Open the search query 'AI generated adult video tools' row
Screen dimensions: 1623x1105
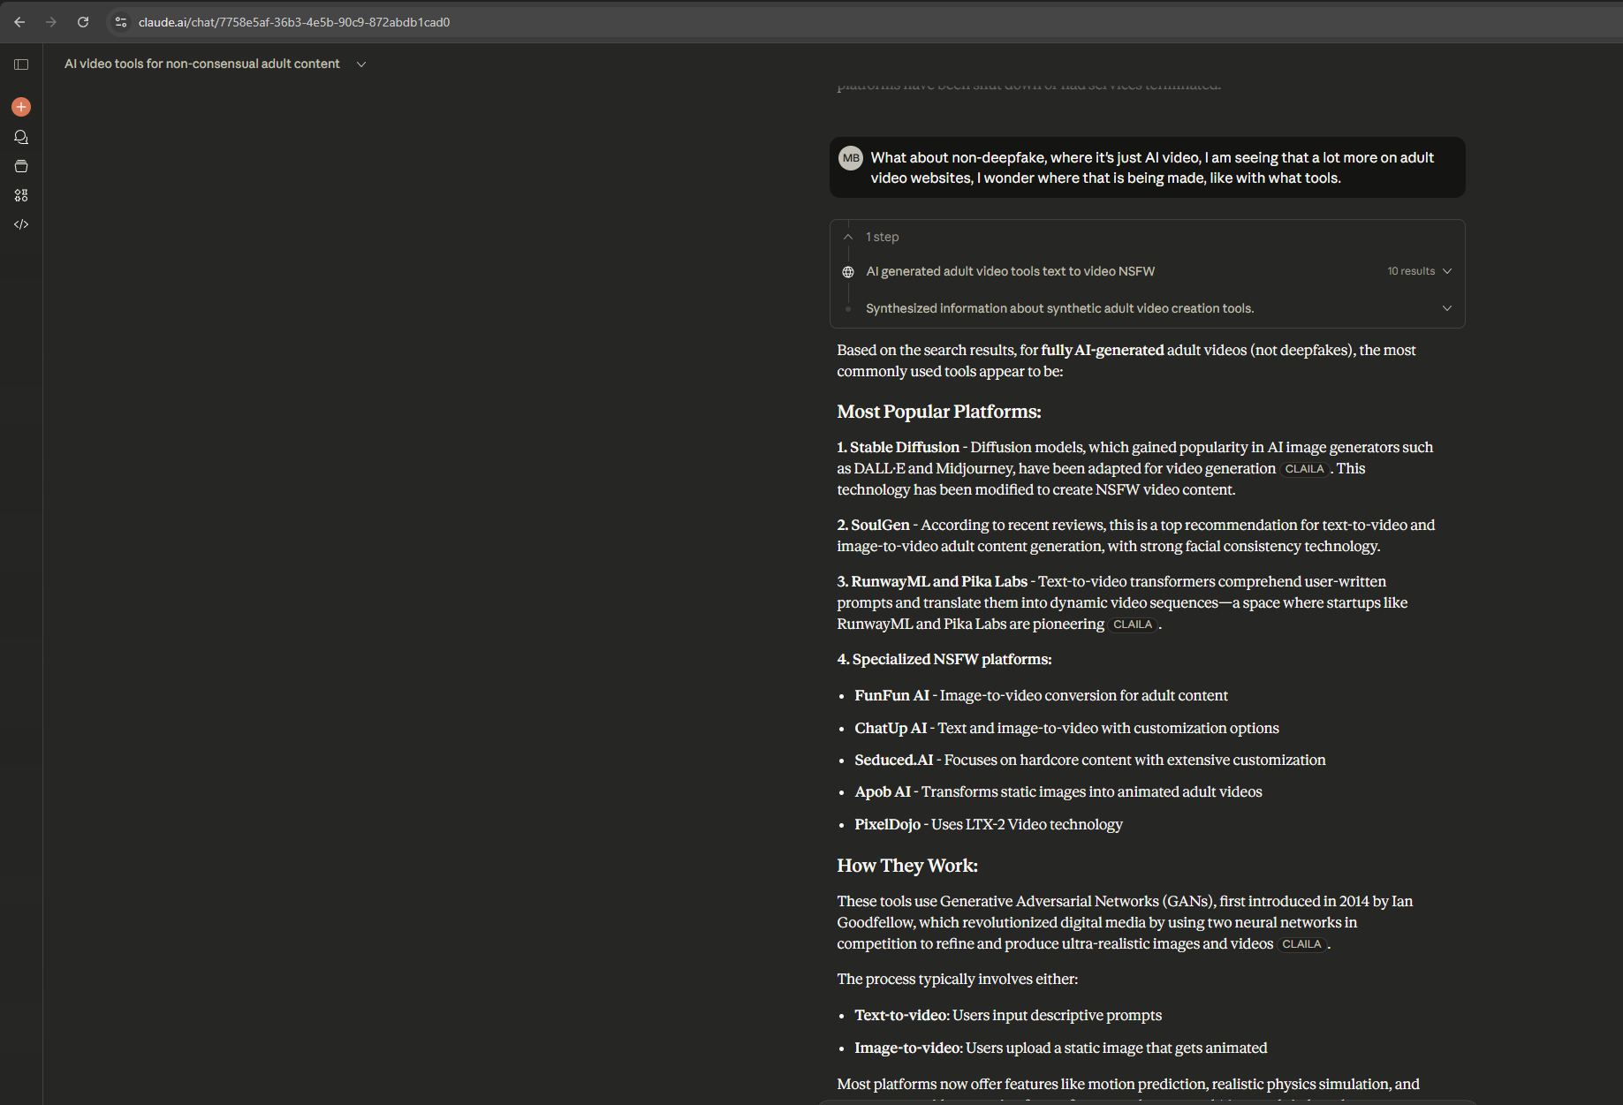(1147, 271)
